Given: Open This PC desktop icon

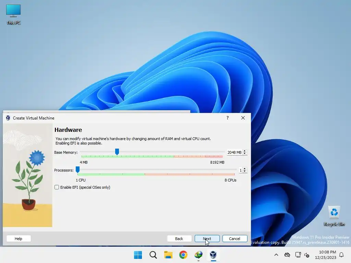Looking at the screenshot, I should [13, 14].
